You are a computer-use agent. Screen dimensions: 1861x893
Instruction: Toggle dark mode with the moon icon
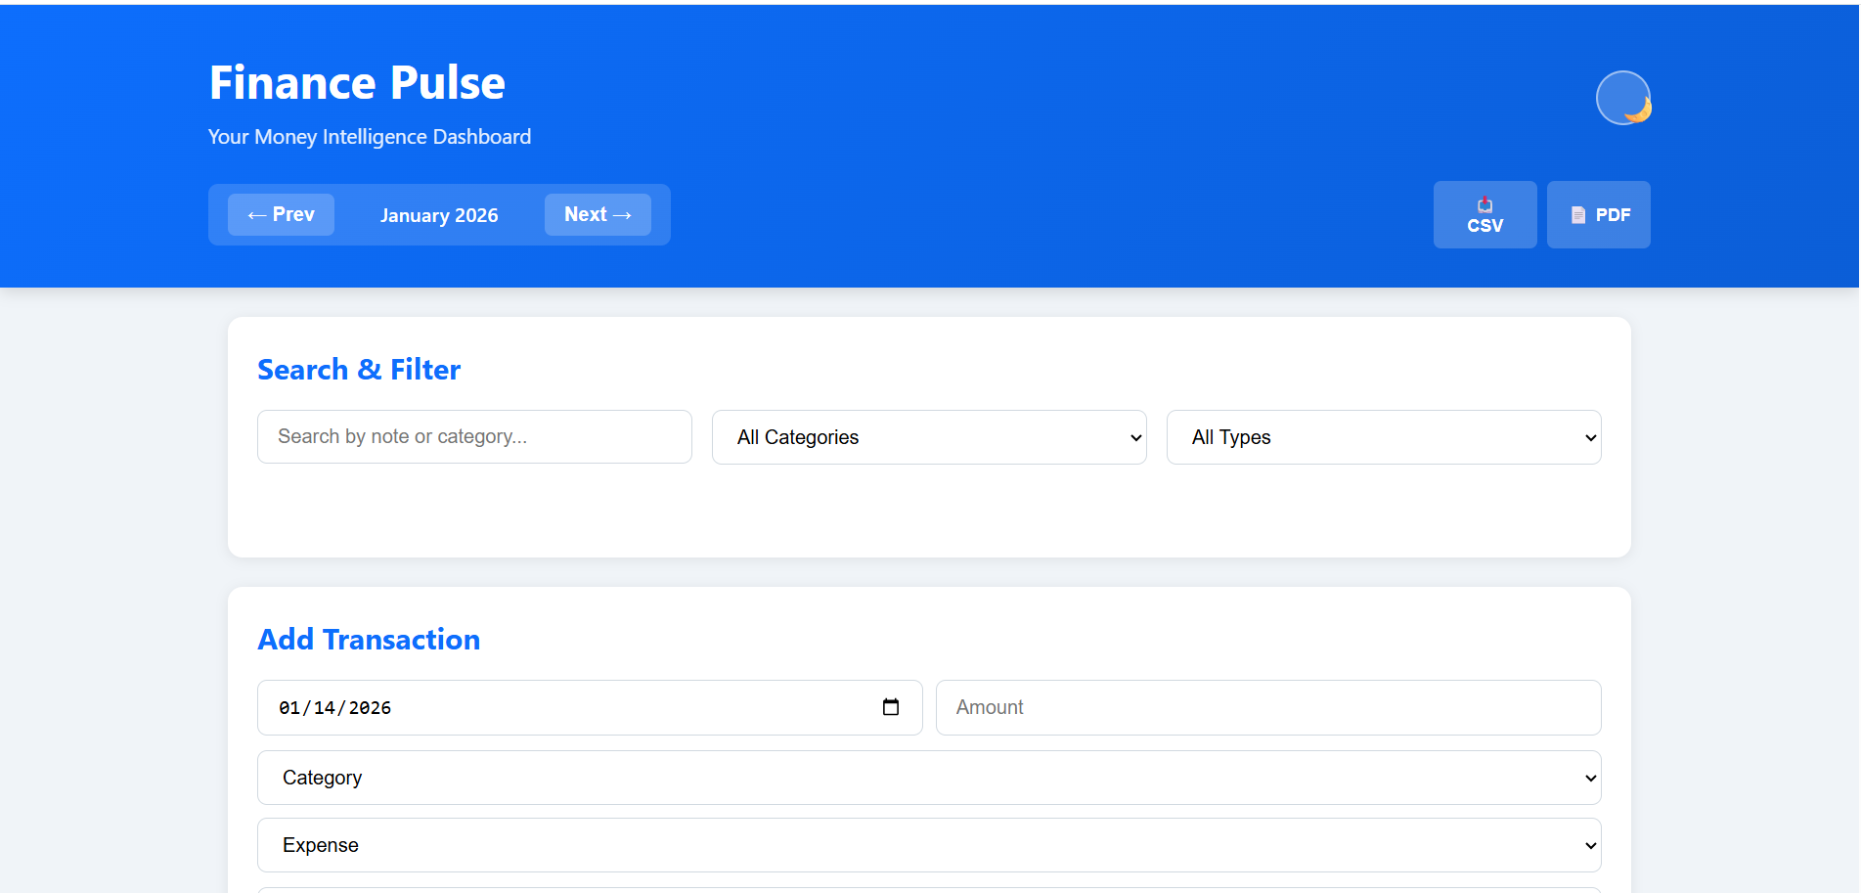click(1623, 98)
